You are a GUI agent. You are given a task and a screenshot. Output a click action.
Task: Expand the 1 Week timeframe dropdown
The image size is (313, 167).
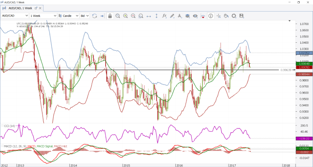coord(43,16)
